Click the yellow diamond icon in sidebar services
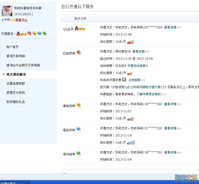 [34, 34]
